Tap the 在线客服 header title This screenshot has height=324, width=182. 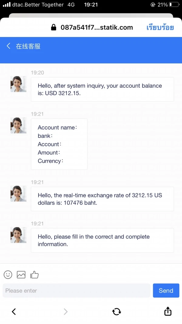(28, 46)
